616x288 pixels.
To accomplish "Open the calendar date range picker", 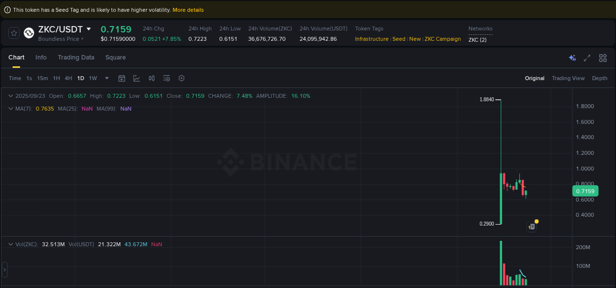I will click(x=122, y=78).
